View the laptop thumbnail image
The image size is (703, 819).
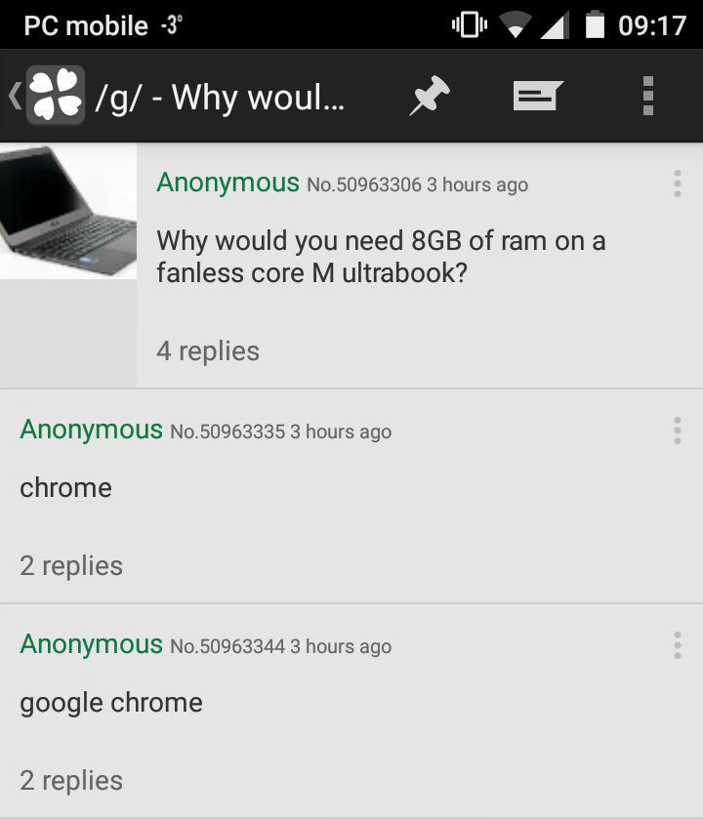tap(68, 211)
